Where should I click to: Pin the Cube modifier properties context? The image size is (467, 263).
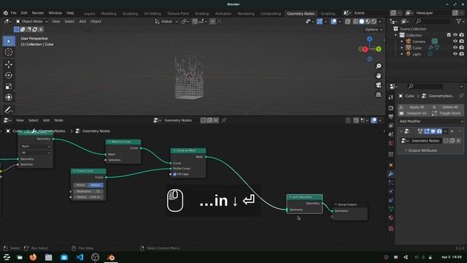[x=461, y=96]
